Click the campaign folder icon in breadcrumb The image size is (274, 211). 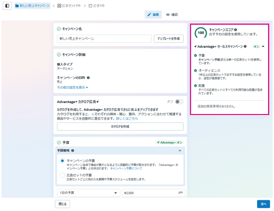pos(17,6)
